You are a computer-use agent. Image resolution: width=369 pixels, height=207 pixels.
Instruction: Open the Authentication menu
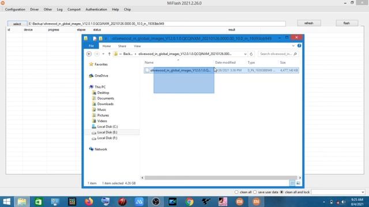96,9
